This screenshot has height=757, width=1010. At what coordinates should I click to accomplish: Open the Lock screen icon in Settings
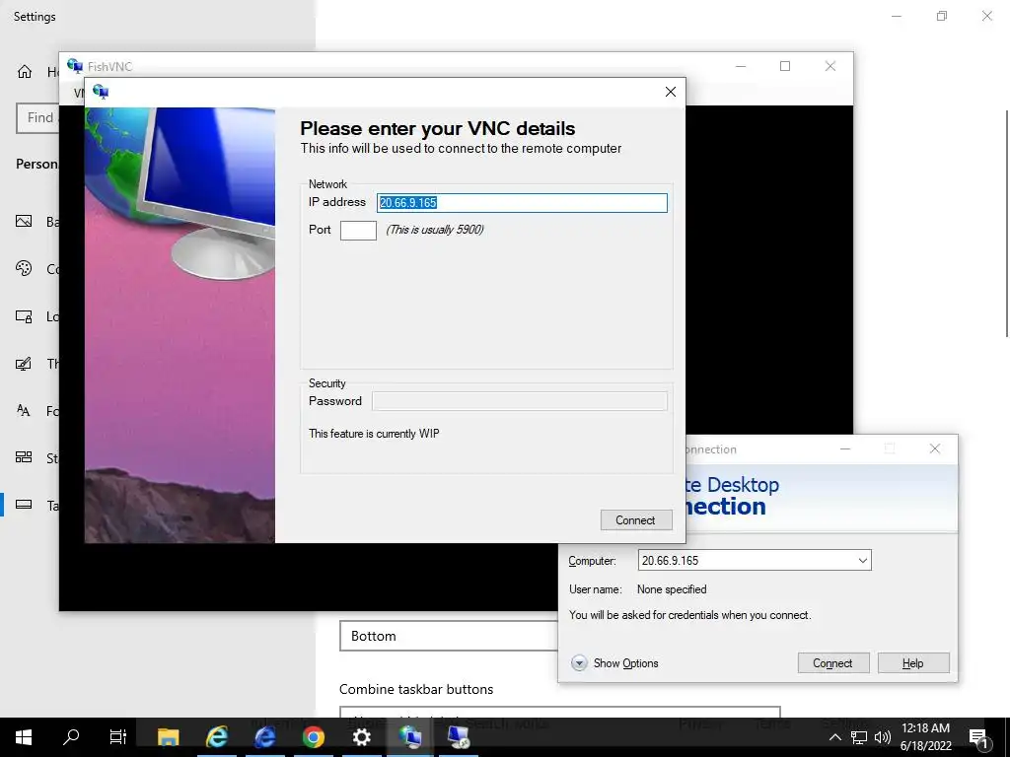24,316
